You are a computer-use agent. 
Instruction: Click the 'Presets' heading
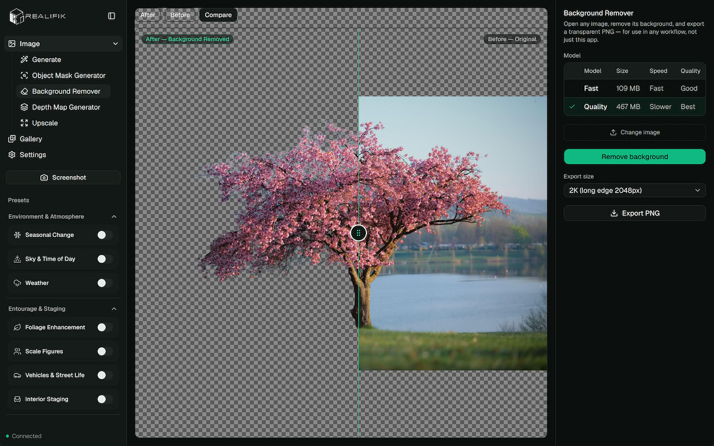coord(19,200)
